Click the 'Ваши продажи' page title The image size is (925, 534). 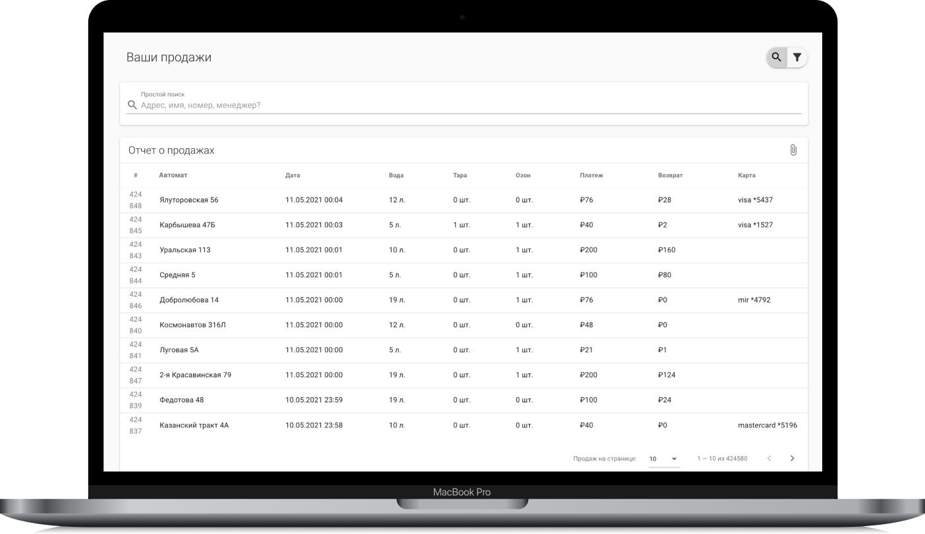[169, 58]
